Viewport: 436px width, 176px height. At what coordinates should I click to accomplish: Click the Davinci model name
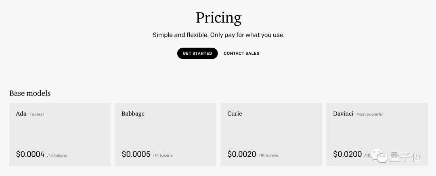tap(343, 114)
